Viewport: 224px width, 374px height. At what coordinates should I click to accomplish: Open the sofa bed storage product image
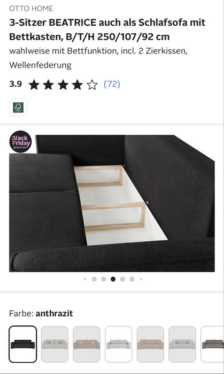112,203
